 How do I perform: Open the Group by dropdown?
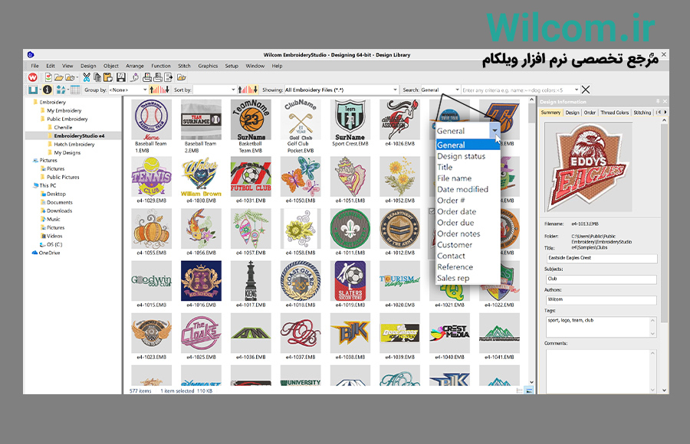point(145,90)
